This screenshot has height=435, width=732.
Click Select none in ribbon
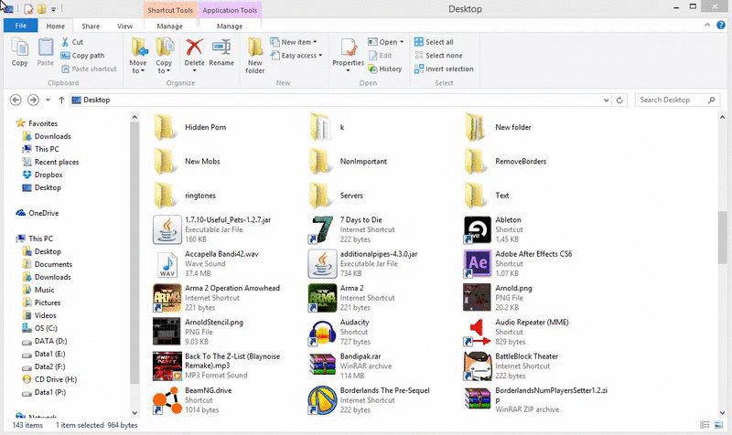click(438, 56)
